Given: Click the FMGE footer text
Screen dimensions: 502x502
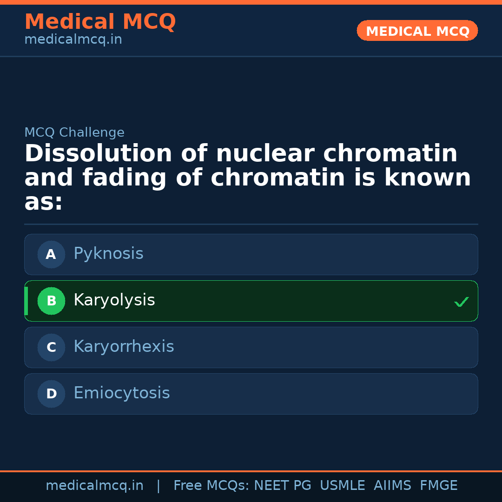Looking at the screenshot, I should (x=439, y=486).
